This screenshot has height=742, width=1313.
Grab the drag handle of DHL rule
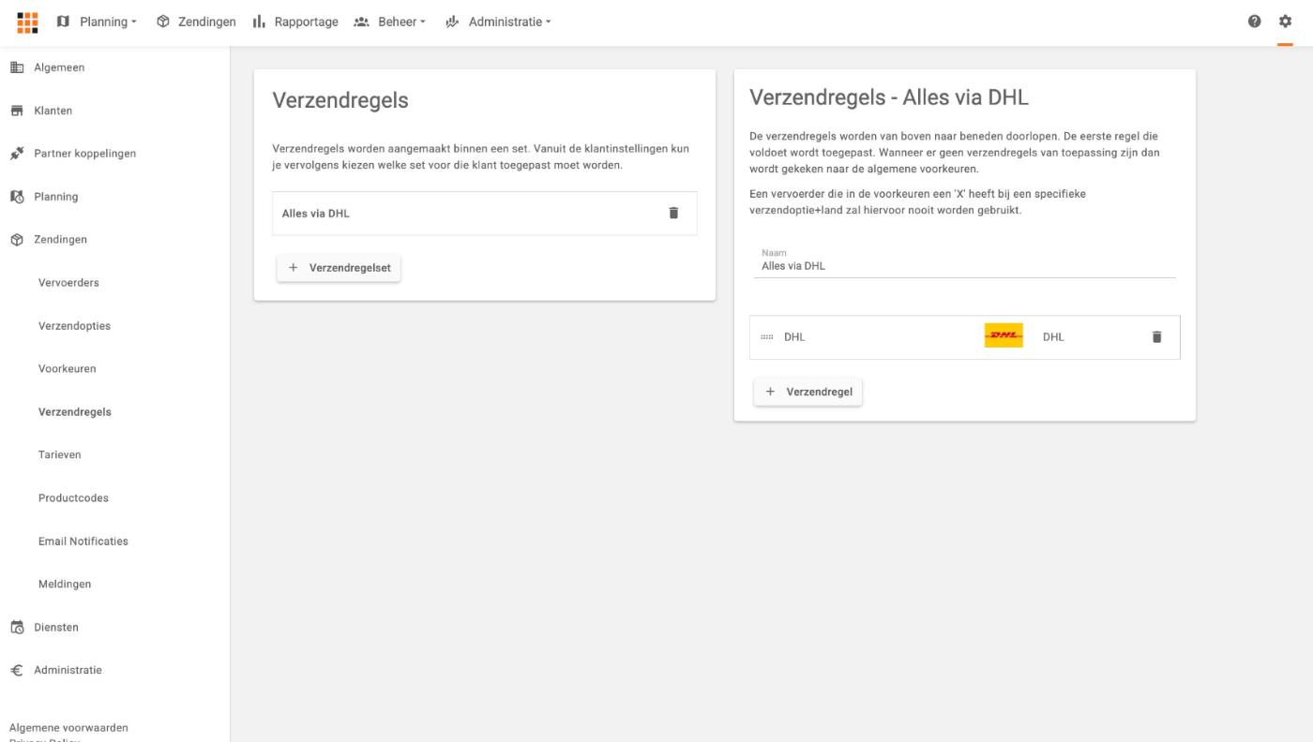click(x=767, y=337)
